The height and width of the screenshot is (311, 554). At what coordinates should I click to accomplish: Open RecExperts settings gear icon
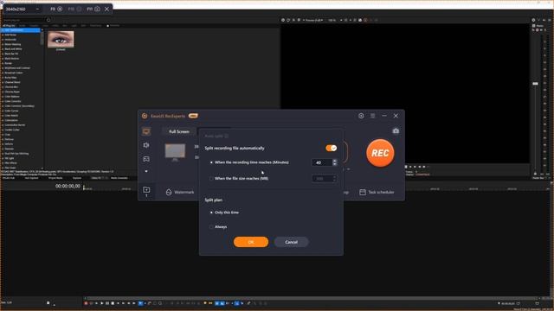coord(361,116)
